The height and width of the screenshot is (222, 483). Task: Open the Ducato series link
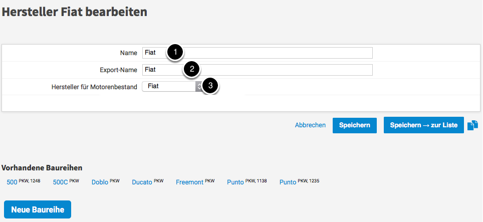pos(142,182)
